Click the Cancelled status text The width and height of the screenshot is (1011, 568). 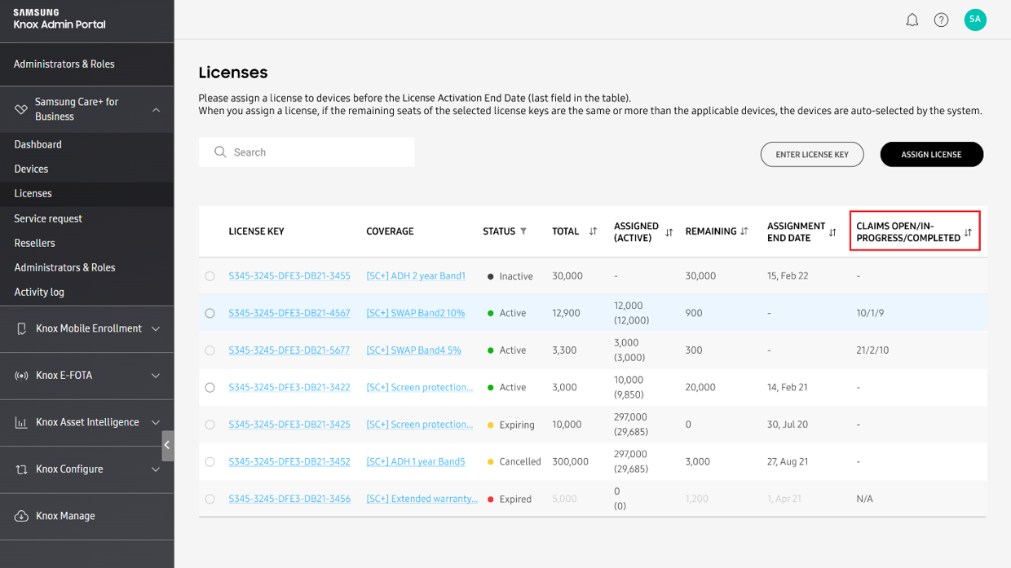520,462
